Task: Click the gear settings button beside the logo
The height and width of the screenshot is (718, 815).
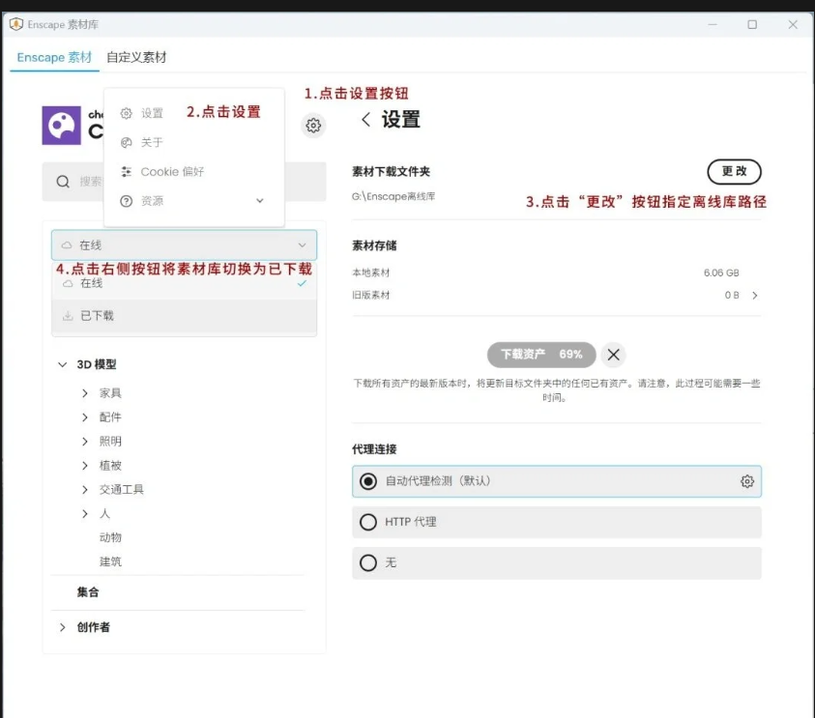Action: coord(312,126)
